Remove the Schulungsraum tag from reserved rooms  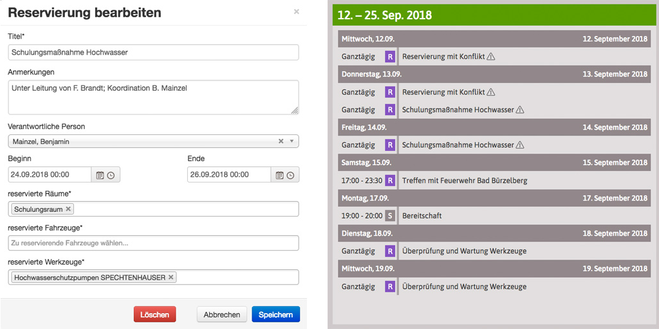tap(69, 209)
